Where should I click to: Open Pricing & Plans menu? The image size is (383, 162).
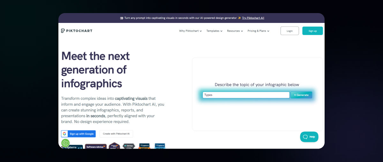click(259, 31)
